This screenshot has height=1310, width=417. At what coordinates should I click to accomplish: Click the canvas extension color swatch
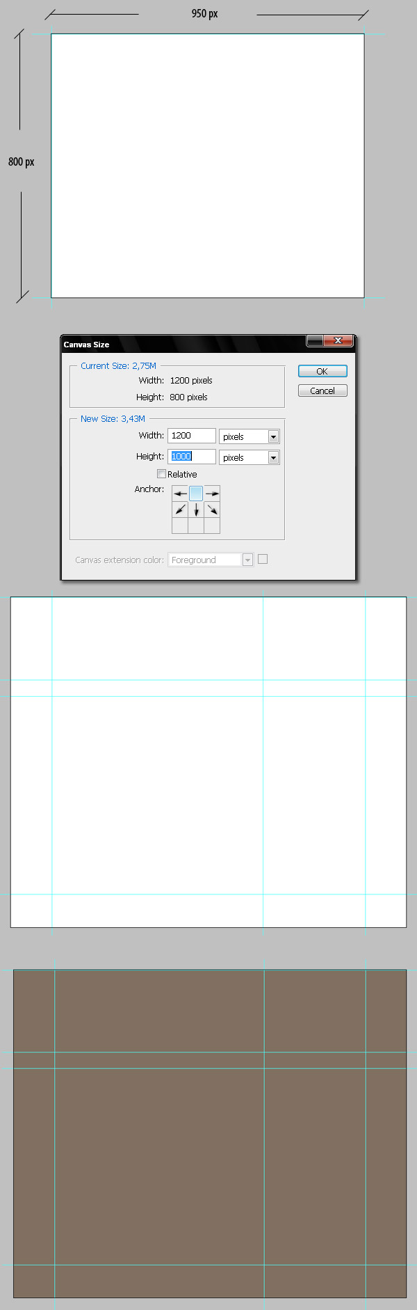[263, 559]
